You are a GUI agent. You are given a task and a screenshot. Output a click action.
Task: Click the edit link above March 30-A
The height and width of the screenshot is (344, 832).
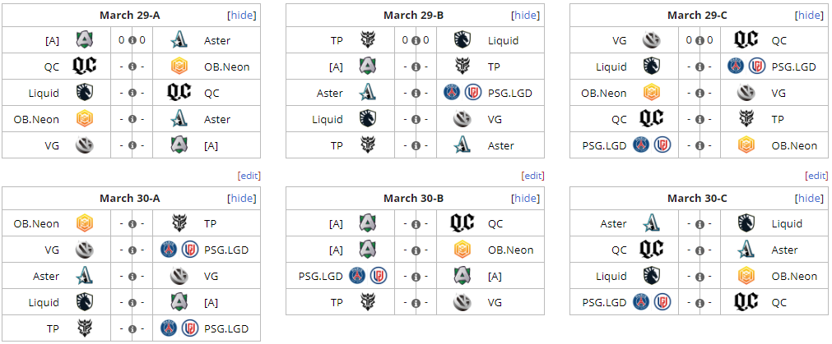249,176
